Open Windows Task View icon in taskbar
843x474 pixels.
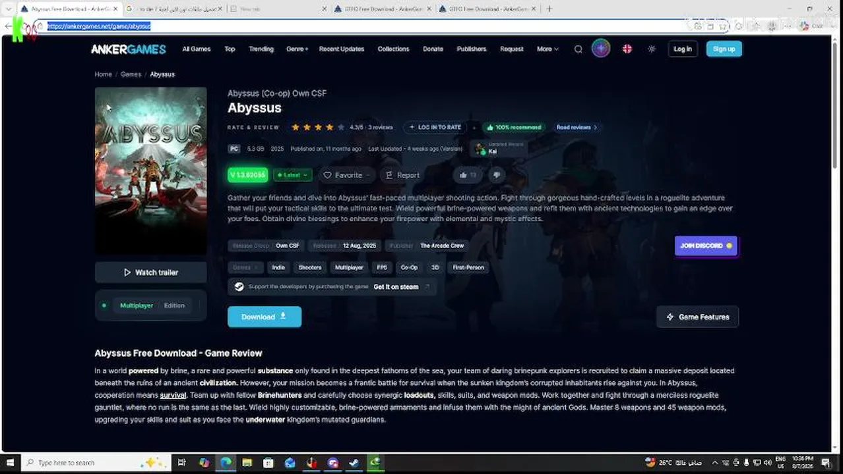[x=182, y=463]
